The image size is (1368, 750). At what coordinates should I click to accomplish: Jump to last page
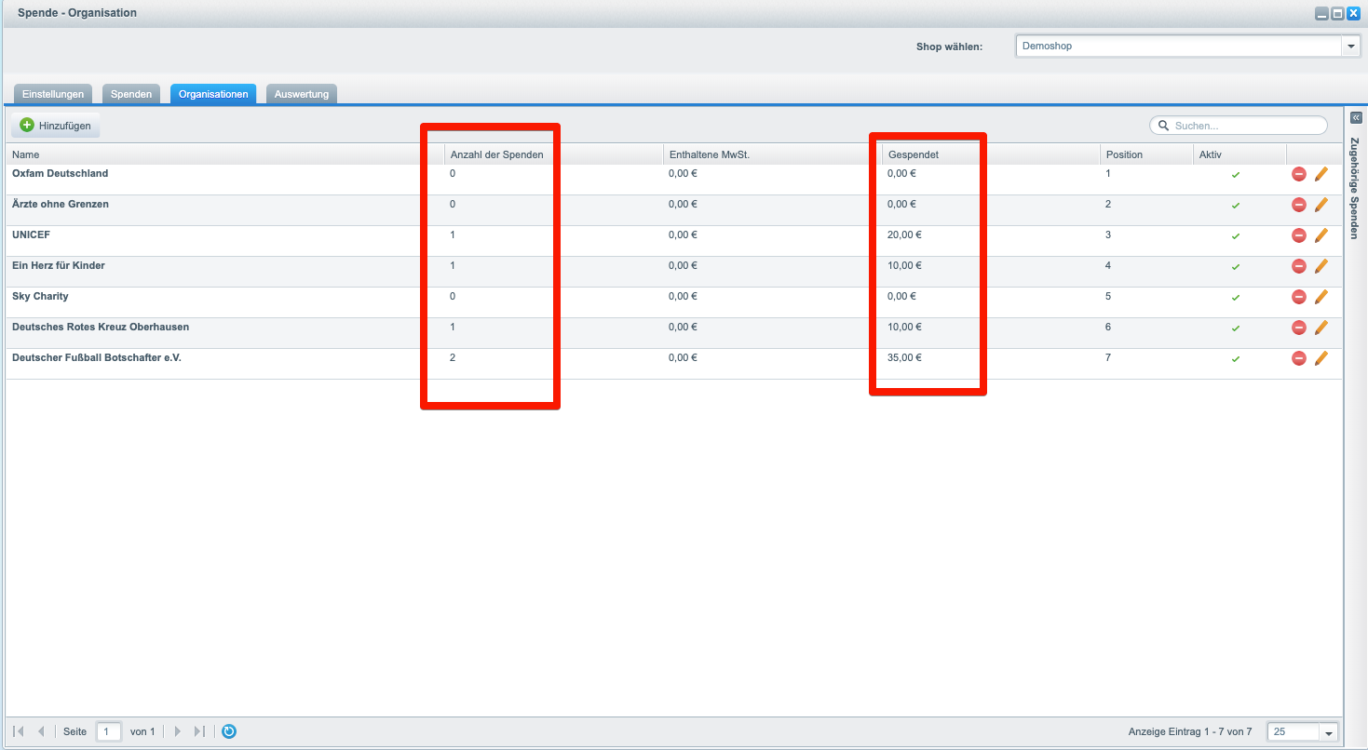pos(199,731)
